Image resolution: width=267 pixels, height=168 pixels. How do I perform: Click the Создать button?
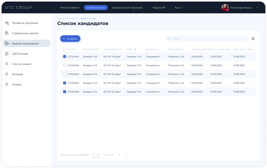pyautogui.click(x=70, y=39)
